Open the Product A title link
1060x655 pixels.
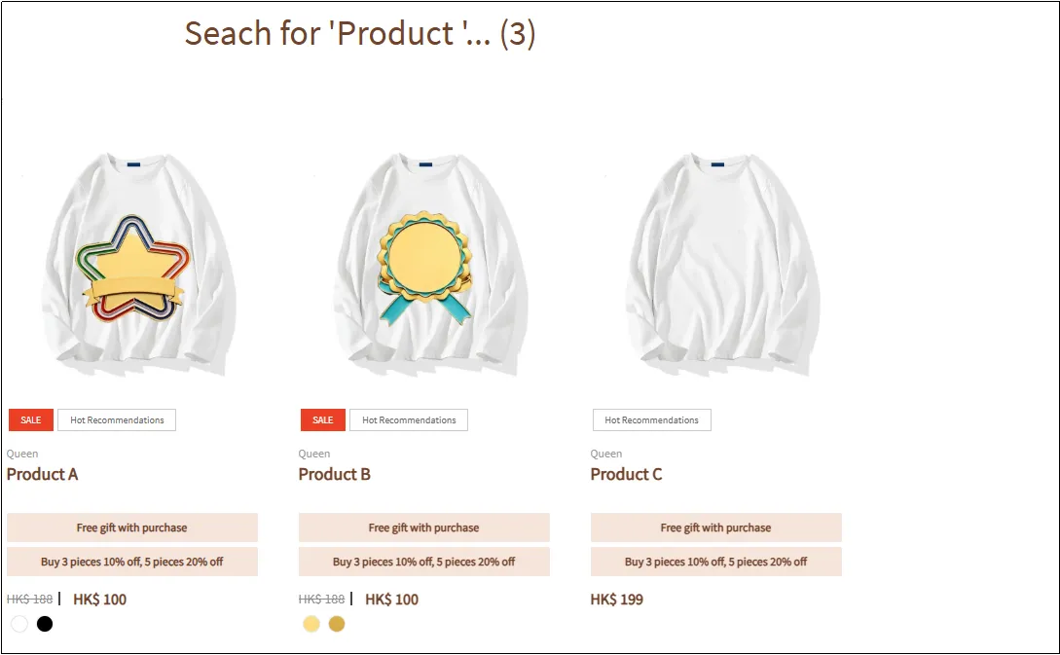[x=43, y=475]
